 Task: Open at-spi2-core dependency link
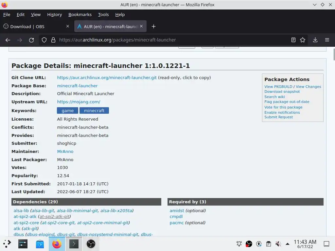[x=26, y=223]
